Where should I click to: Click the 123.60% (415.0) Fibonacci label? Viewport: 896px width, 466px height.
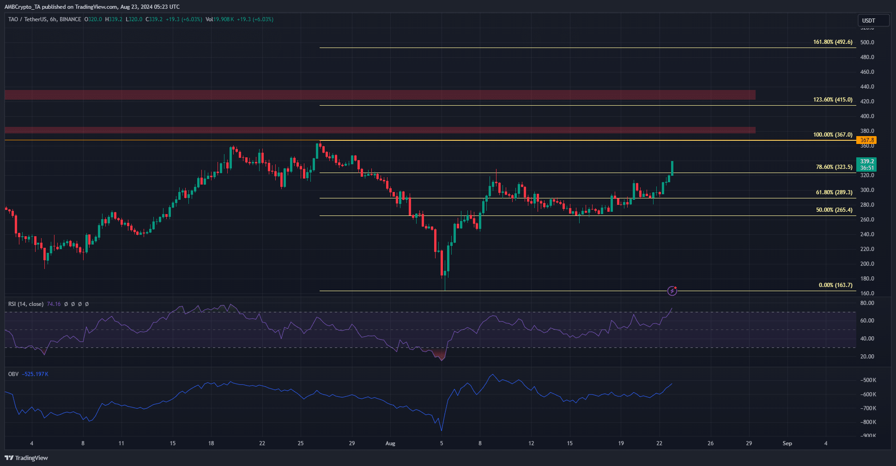point(833,100)
